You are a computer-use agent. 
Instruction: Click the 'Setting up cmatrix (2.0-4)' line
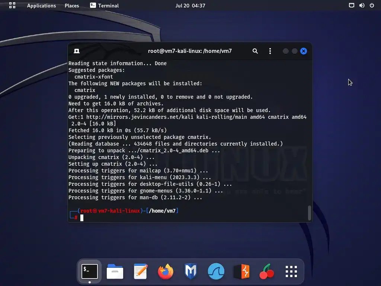coord(113,164)
